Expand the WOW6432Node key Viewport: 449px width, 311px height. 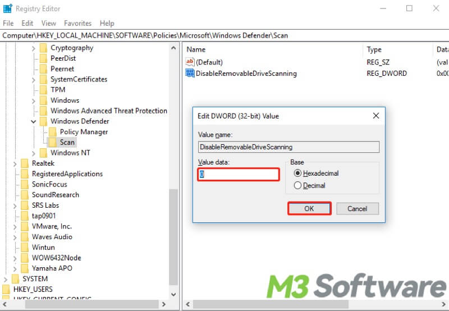coord(15,258)
